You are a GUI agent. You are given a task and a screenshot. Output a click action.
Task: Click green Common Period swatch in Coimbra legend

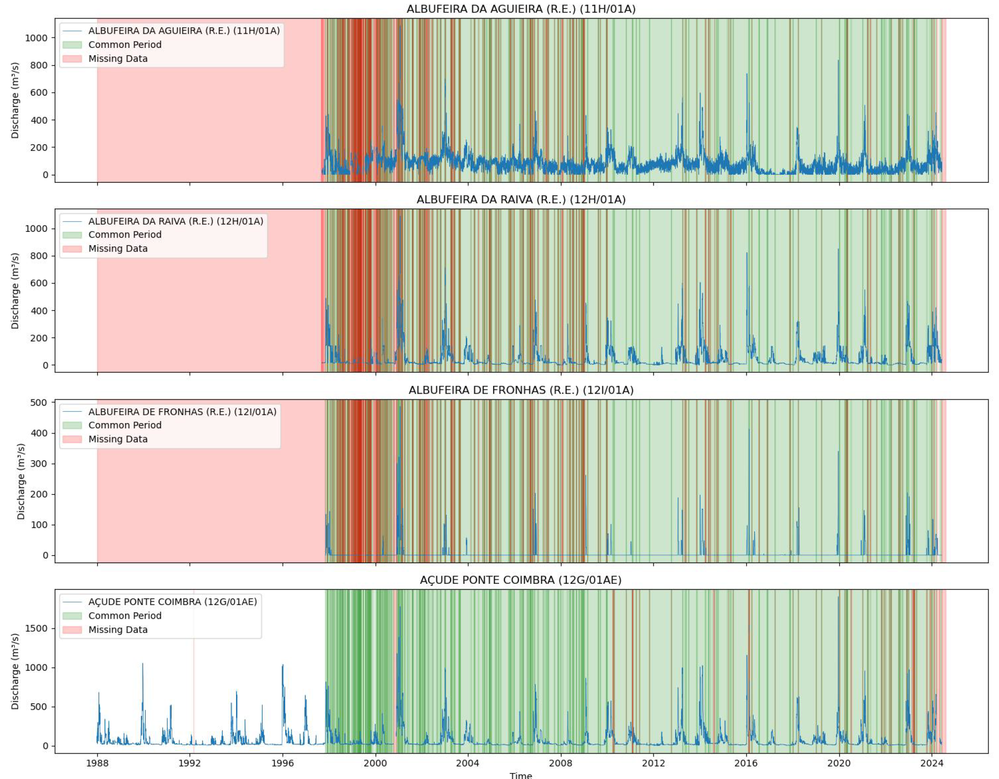[72, 616]
